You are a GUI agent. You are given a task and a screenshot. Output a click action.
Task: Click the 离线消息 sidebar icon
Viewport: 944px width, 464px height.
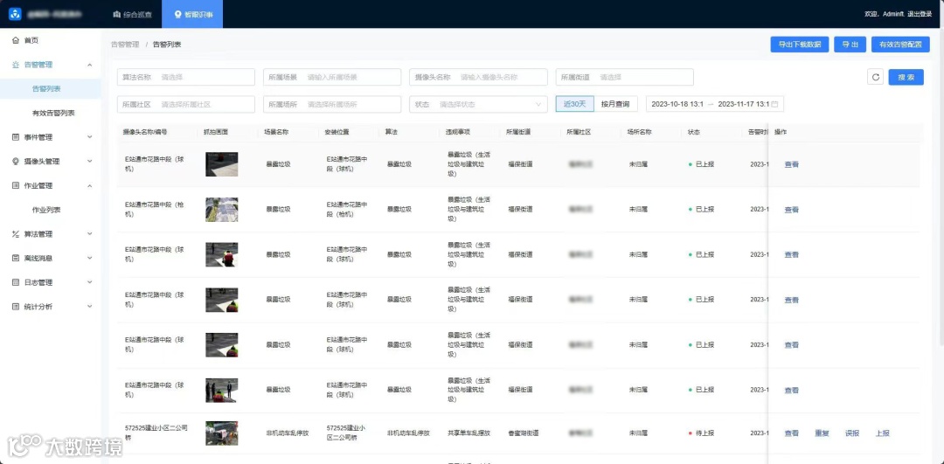coord(16,258)
